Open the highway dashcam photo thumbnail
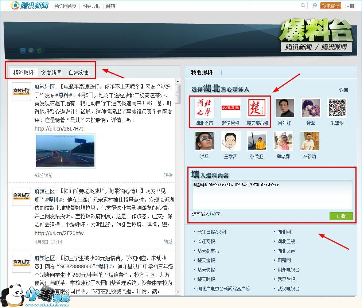 [65, 151]
